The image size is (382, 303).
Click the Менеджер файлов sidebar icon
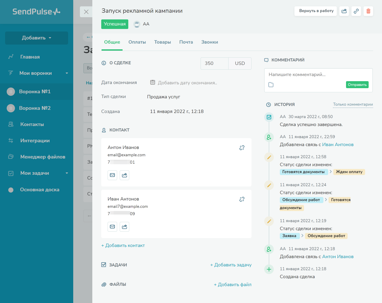(11, 157)
